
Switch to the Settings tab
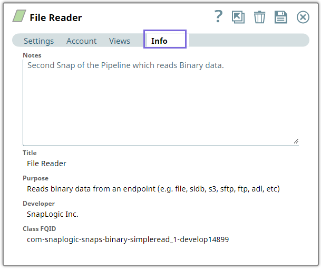[38, 41]
